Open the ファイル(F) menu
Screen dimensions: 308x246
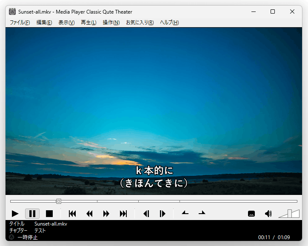tap(20, 23)
